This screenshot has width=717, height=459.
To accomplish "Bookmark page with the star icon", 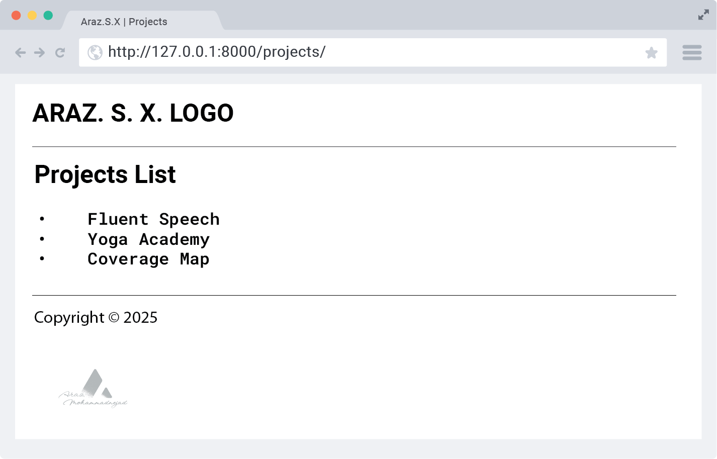I will (x=651, y=53).
